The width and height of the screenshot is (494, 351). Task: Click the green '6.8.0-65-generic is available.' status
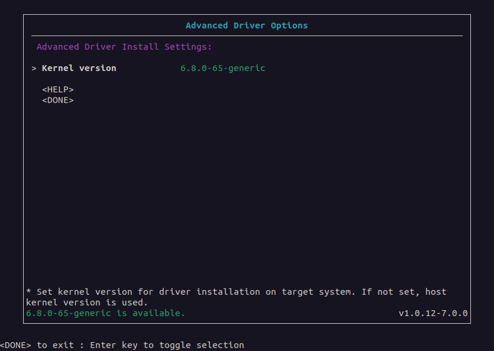105,313
